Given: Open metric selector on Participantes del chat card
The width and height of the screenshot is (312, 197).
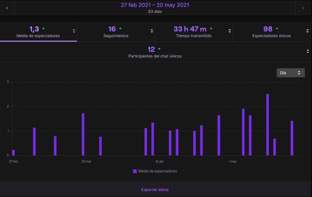Looking at the screenshot, I should click(x=308, y=51).
